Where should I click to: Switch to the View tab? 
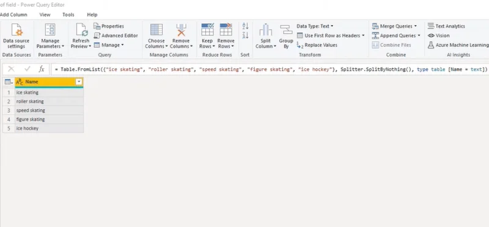(x=45, y=15)
